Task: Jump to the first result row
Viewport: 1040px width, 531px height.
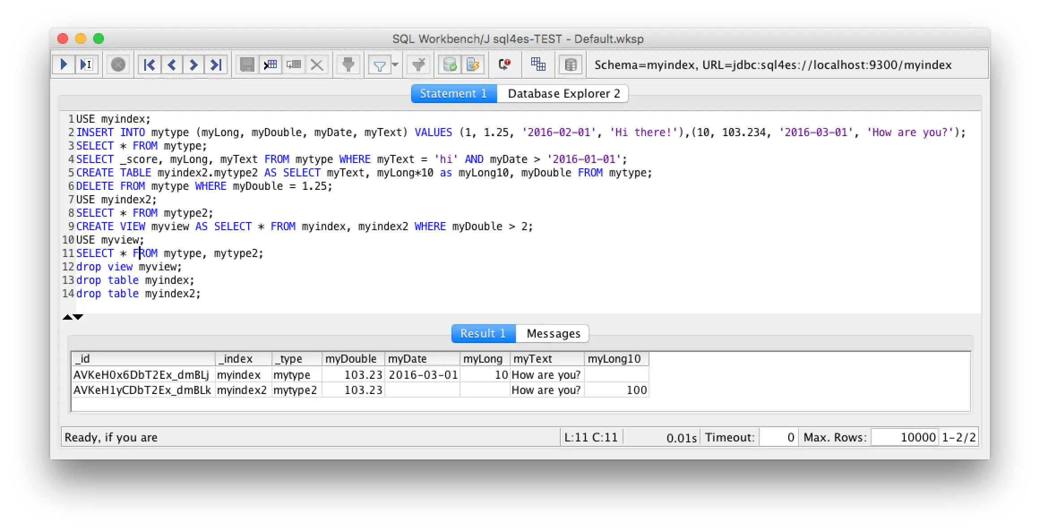Action: click(149, 64)
